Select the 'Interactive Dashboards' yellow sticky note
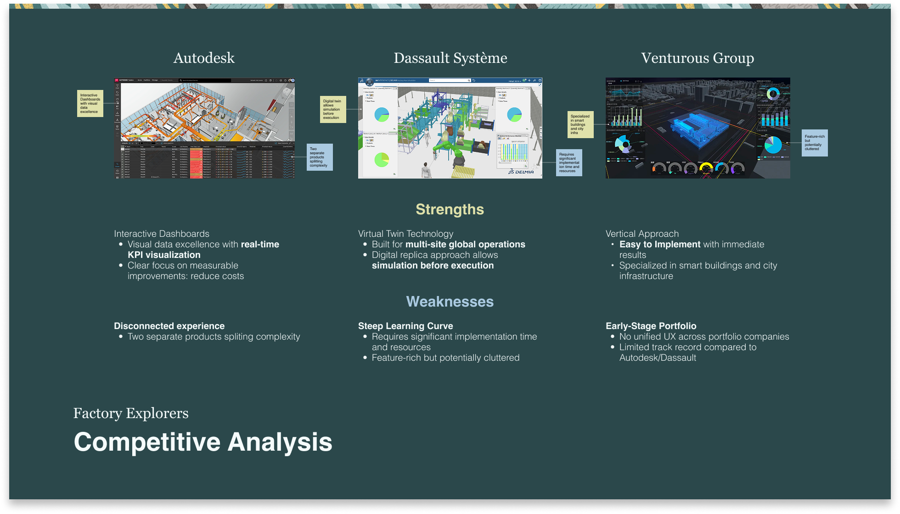 click(x=90, y=103)
